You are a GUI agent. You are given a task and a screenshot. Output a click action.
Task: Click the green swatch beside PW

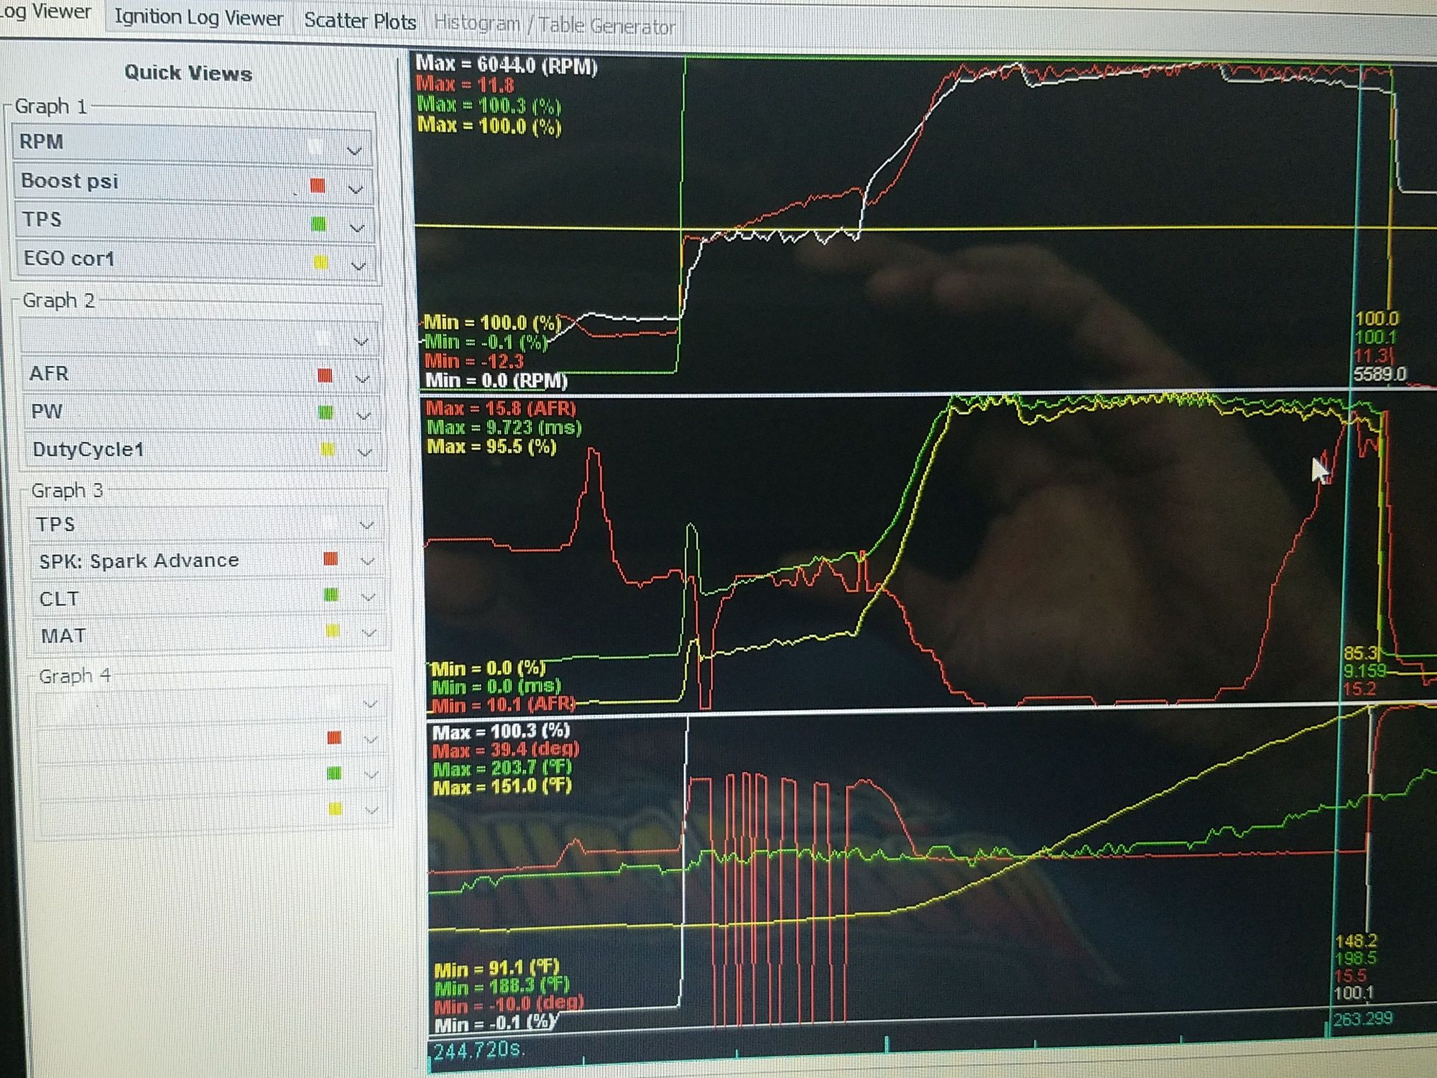[x=325, y=413]
